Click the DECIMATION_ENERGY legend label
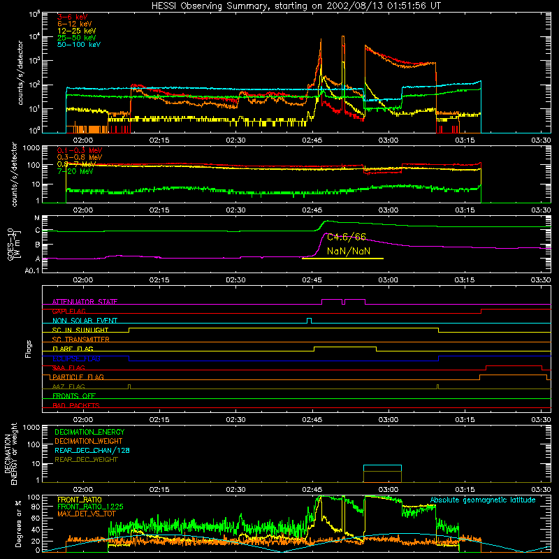The width and height of the screenshot is (559, 559). (89, 432)
